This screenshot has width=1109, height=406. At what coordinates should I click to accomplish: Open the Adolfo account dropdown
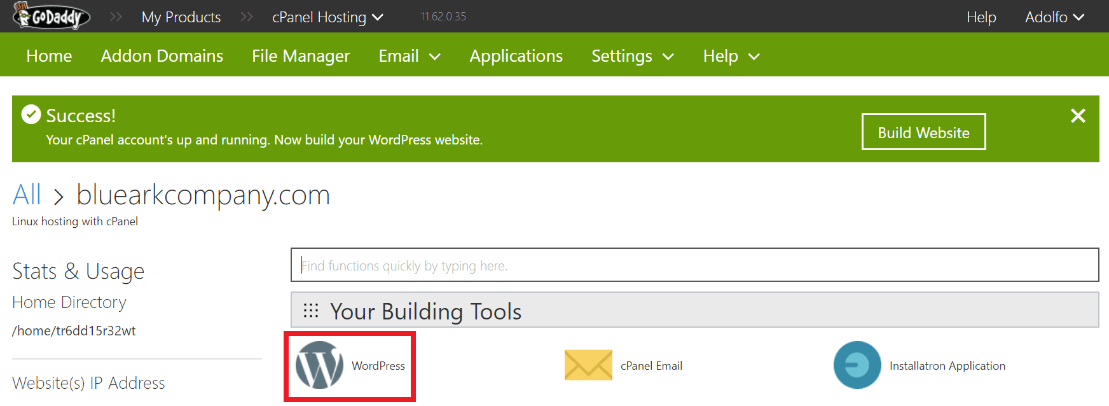tap(1054, 17)
